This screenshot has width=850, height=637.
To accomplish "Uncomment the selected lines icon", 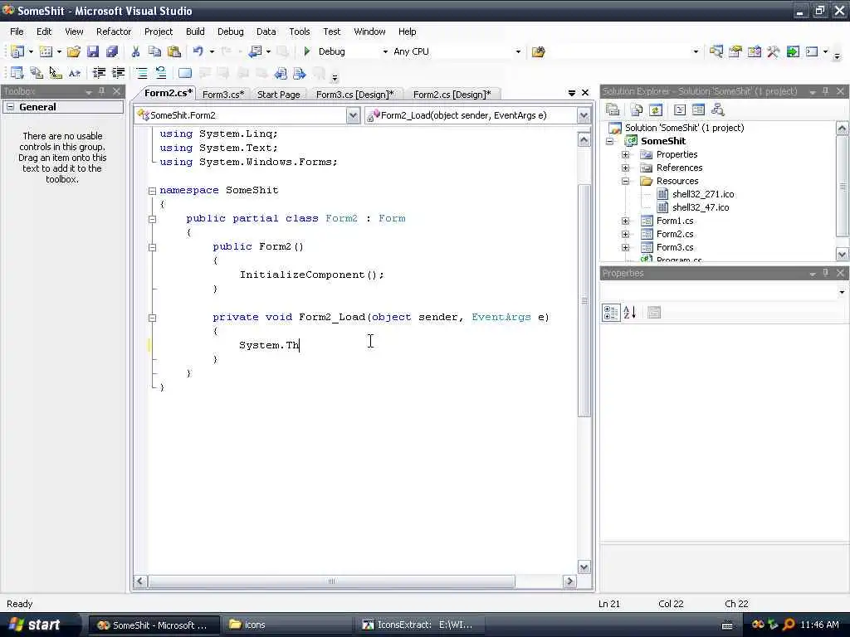I will 160,73.
